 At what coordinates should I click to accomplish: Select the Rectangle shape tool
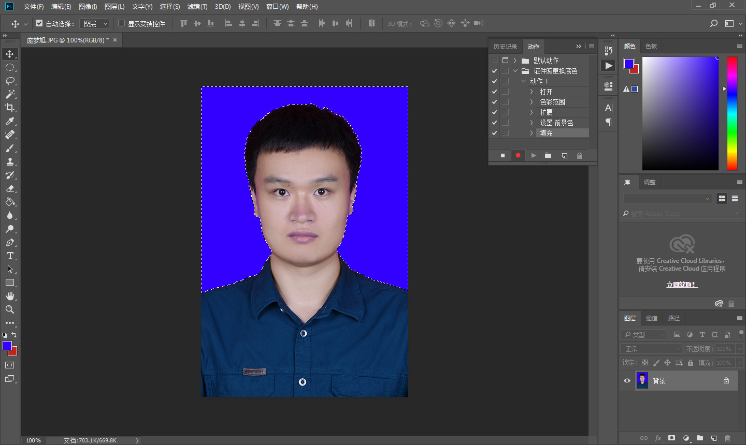[10, 283]
